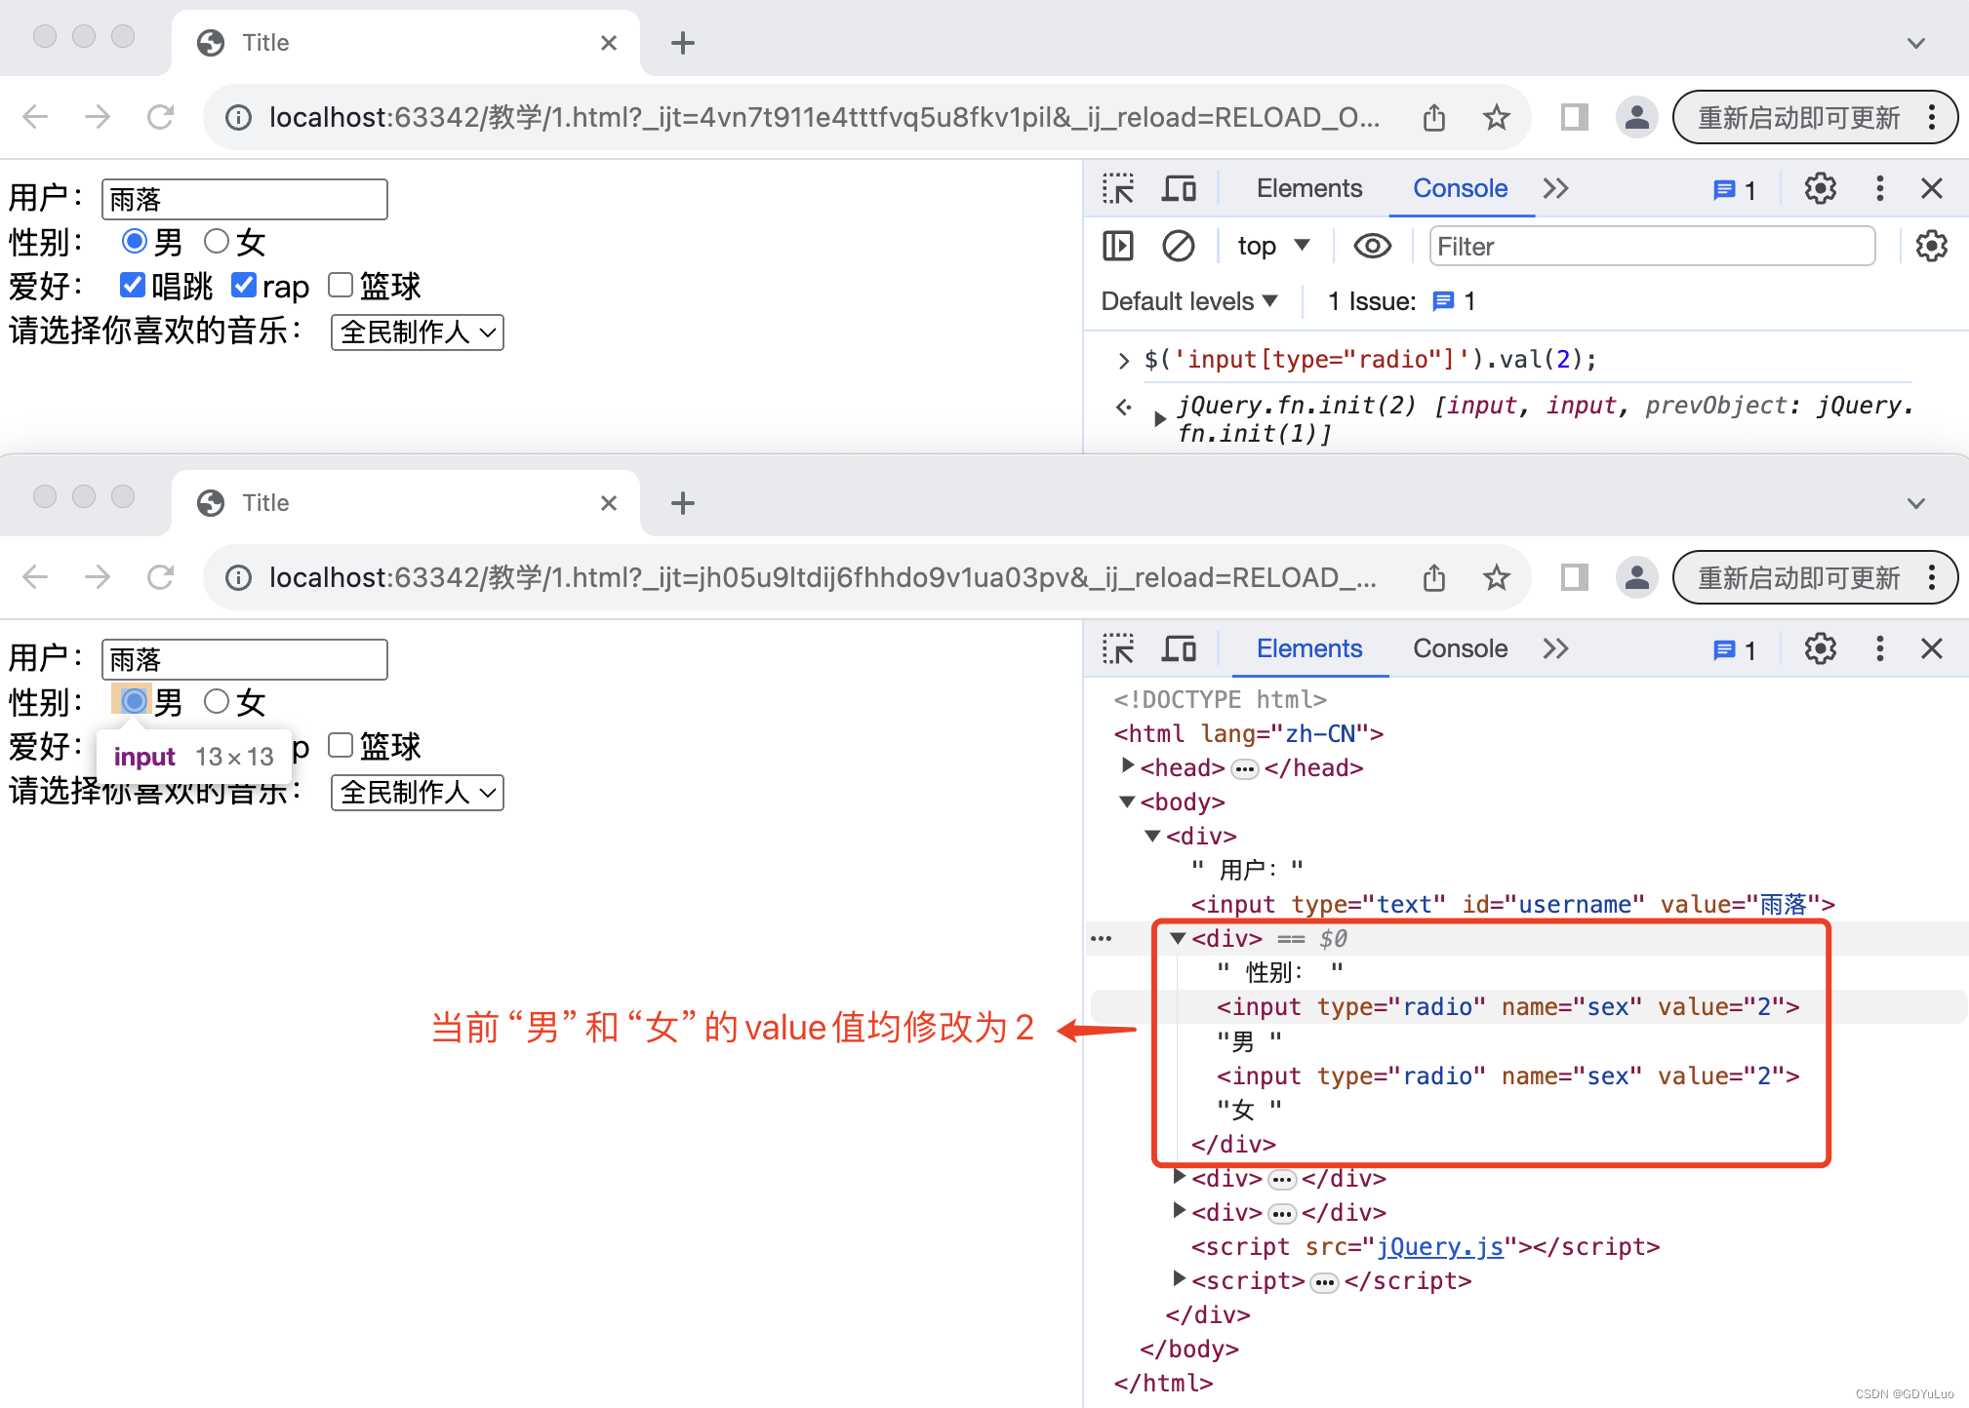Switch to the Console tab in the lower DevTools
Screen dimensions: 1969x1408
(1460, 648)
